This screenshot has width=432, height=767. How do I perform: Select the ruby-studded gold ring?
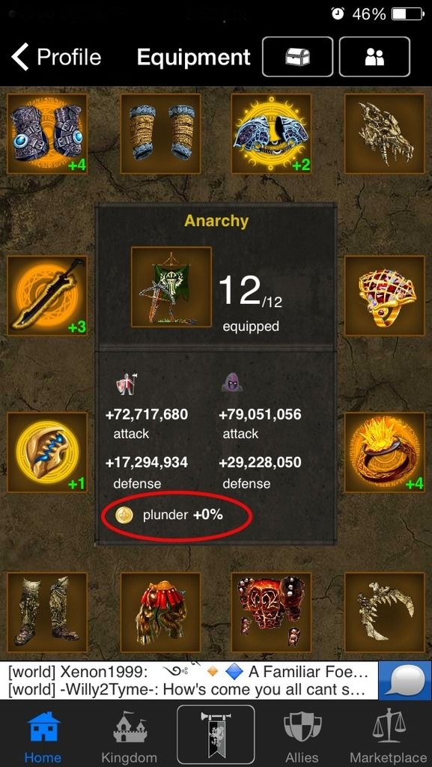tap(385, 295)
